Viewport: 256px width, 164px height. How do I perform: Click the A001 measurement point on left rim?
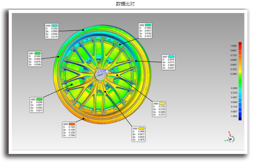tap(58, 57)
